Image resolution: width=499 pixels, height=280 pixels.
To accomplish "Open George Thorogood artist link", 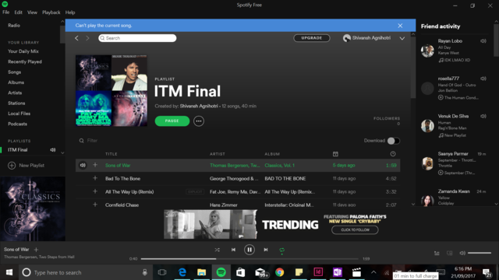I will [x=234, y=179].
